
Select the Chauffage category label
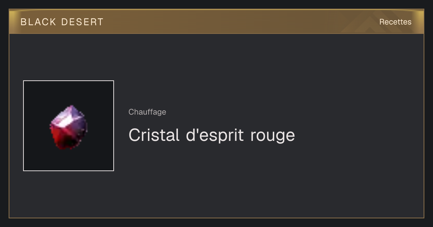point(147,112)
